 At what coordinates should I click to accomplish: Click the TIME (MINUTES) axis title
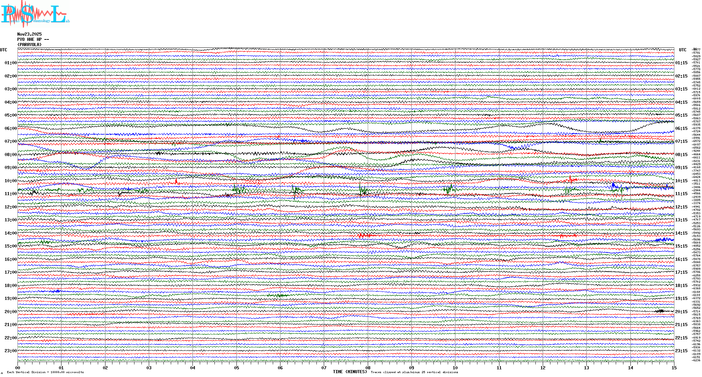[350, 372]
